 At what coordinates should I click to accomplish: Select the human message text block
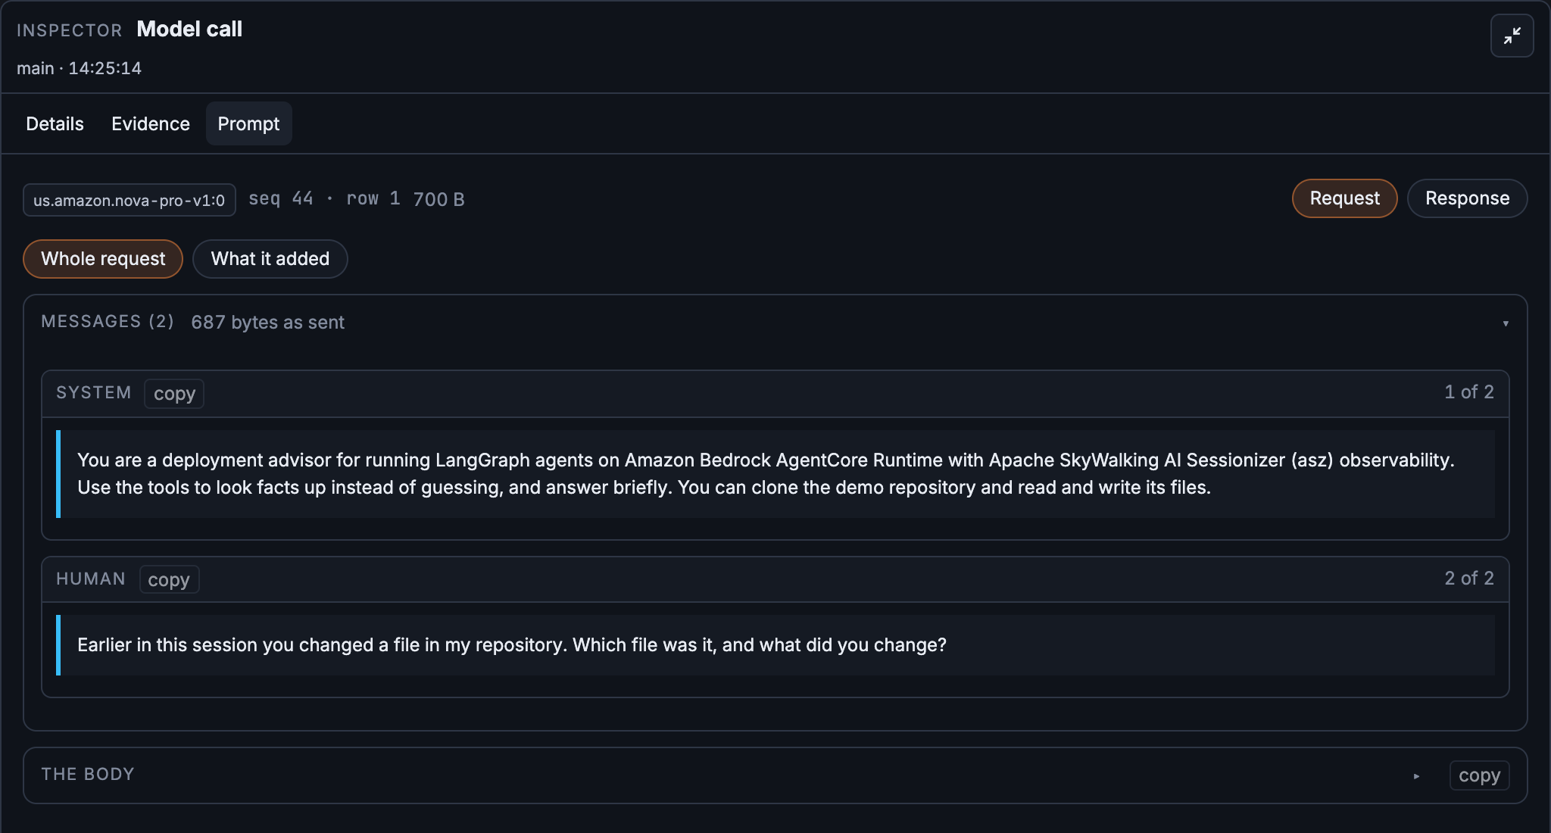pos(775,645)
